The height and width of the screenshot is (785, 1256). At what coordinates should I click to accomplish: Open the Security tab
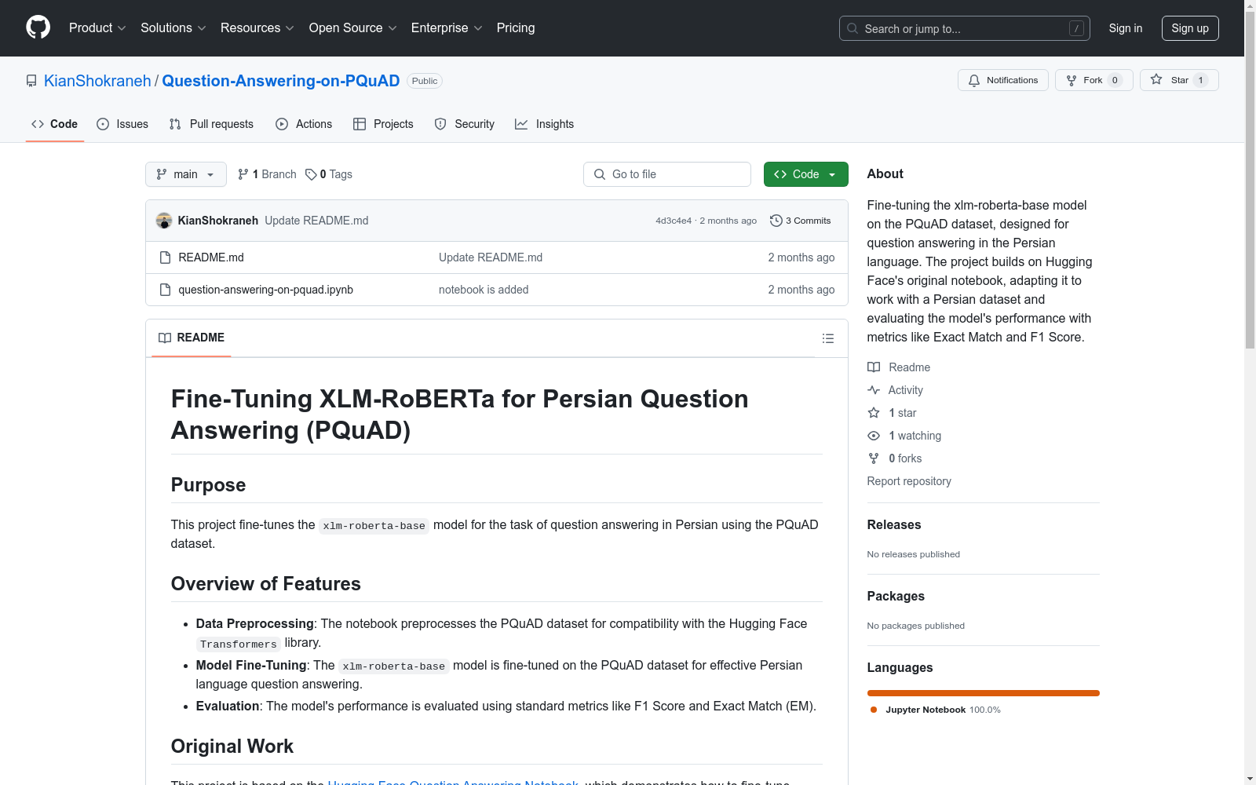[x=465, y=124]
